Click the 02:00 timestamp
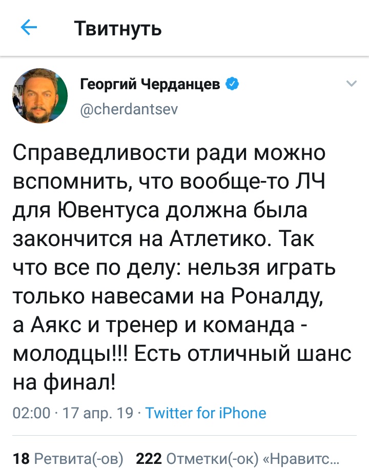 31,413
